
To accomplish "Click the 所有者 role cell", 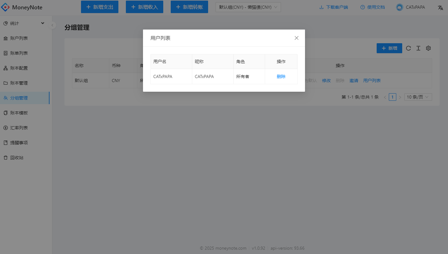I will pyautogui.click(x=249, y=76).
